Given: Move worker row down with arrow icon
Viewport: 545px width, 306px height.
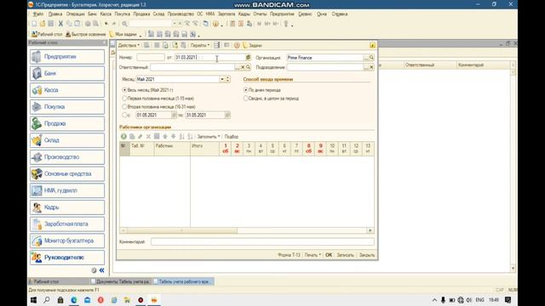Looking at the screenshot, I should [174, 137].
